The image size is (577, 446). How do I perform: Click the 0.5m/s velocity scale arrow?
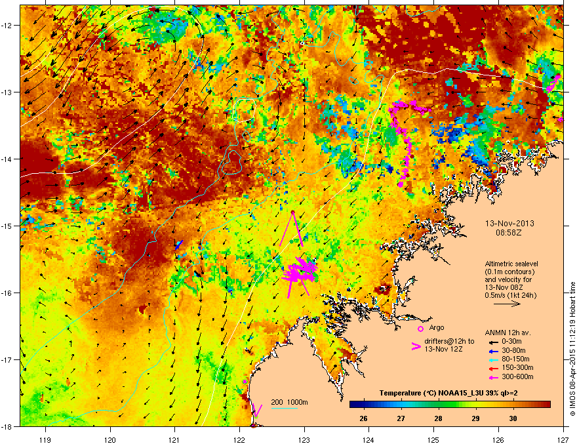click(x=507, y=304)
